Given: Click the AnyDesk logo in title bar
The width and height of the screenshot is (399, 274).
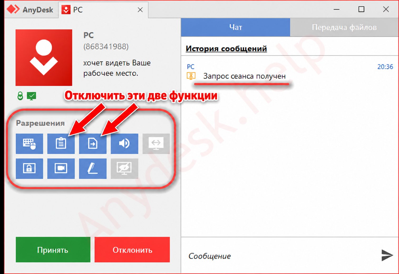Looking at the screenshot, I should click(x=13, y=9).
